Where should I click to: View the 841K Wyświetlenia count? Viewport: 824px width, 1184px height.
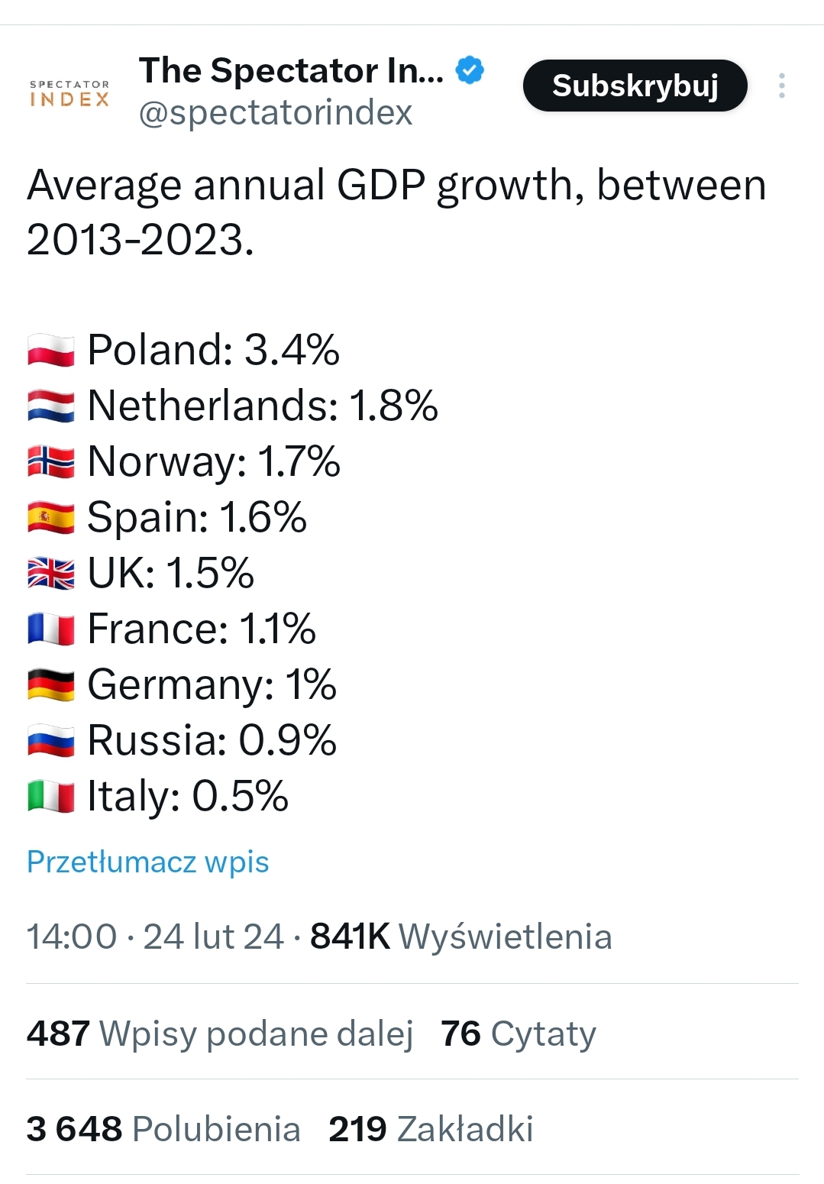click(x=460, y=937)
